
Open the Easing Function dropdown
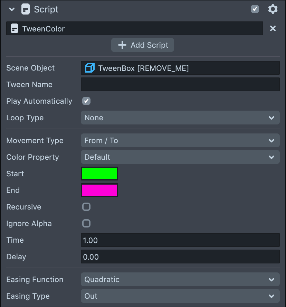tap(180, 279)
